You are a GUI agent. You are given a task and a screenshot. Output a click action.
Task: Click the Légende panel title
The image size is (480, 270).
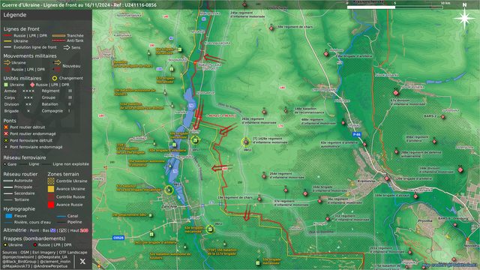[x=15, y=15]
